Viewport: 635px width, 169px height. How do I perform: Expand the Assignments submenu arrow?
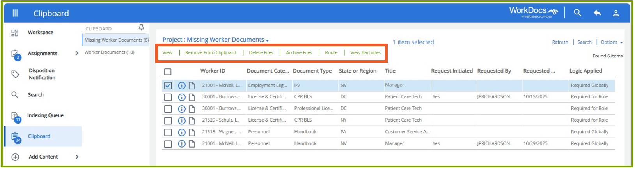click(76, 53)
